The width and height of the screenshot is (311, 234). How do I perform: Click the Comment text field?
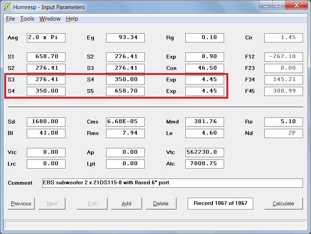point(172,183)
